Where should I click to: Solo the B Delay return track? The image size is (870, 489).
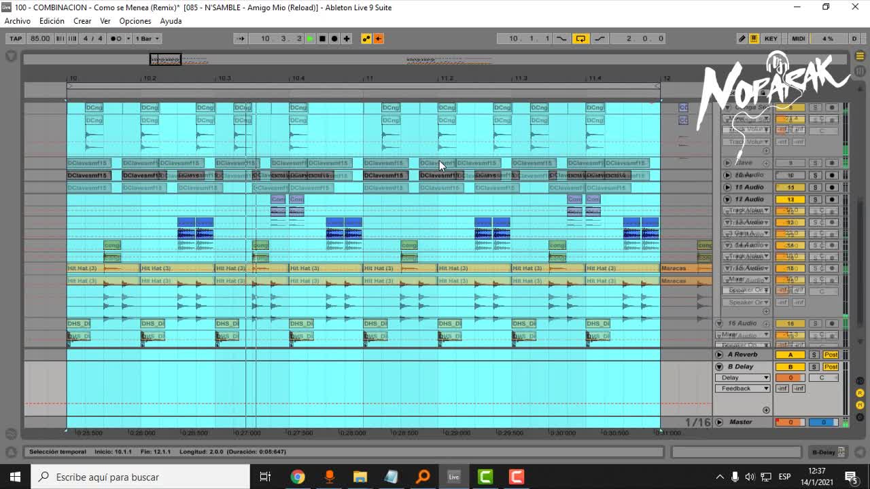(x=814, y=367)
